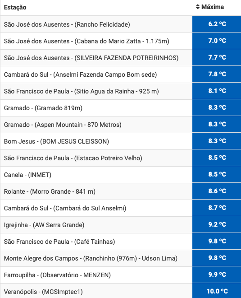Click the 6.2 °C temperature cell

217,24
